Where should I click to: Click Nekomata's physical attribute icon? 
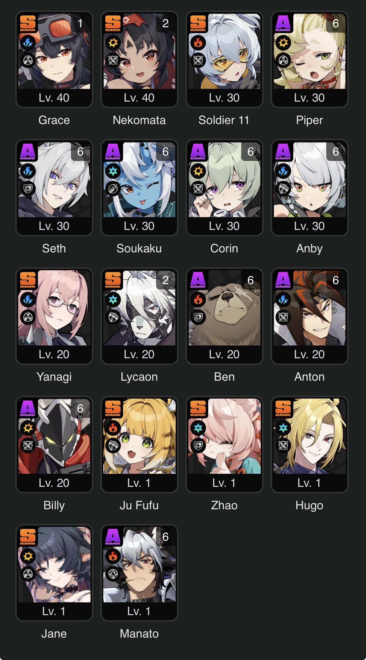[113, 43]
